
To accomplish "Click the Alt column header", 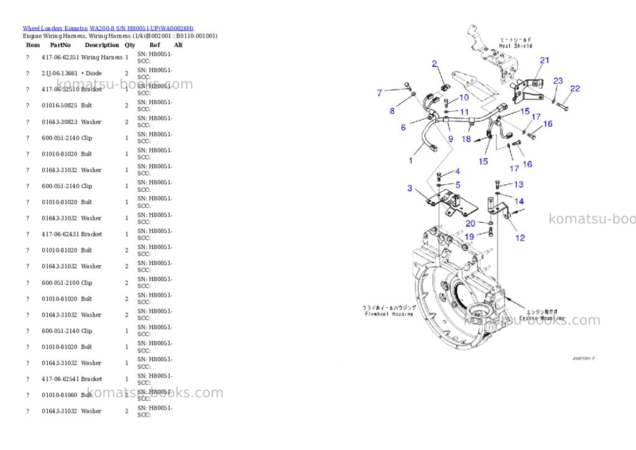I will (x=178, y=45).
